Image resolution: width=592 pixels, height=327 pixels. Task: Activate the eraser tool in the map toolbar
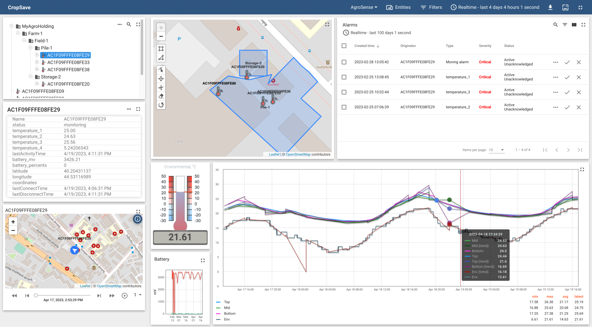point(161,96)
